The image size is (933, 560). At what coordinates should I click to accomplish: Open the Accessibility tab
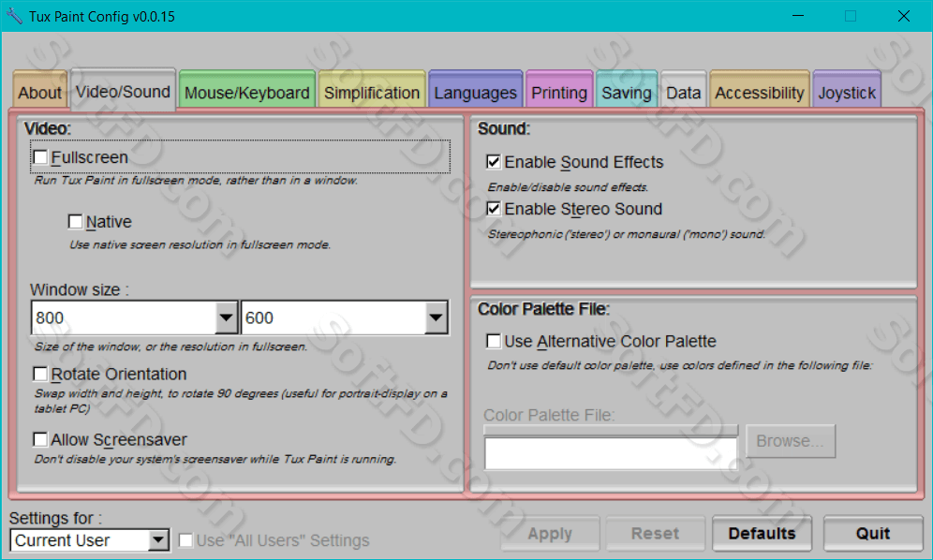[x=760, y=91]
